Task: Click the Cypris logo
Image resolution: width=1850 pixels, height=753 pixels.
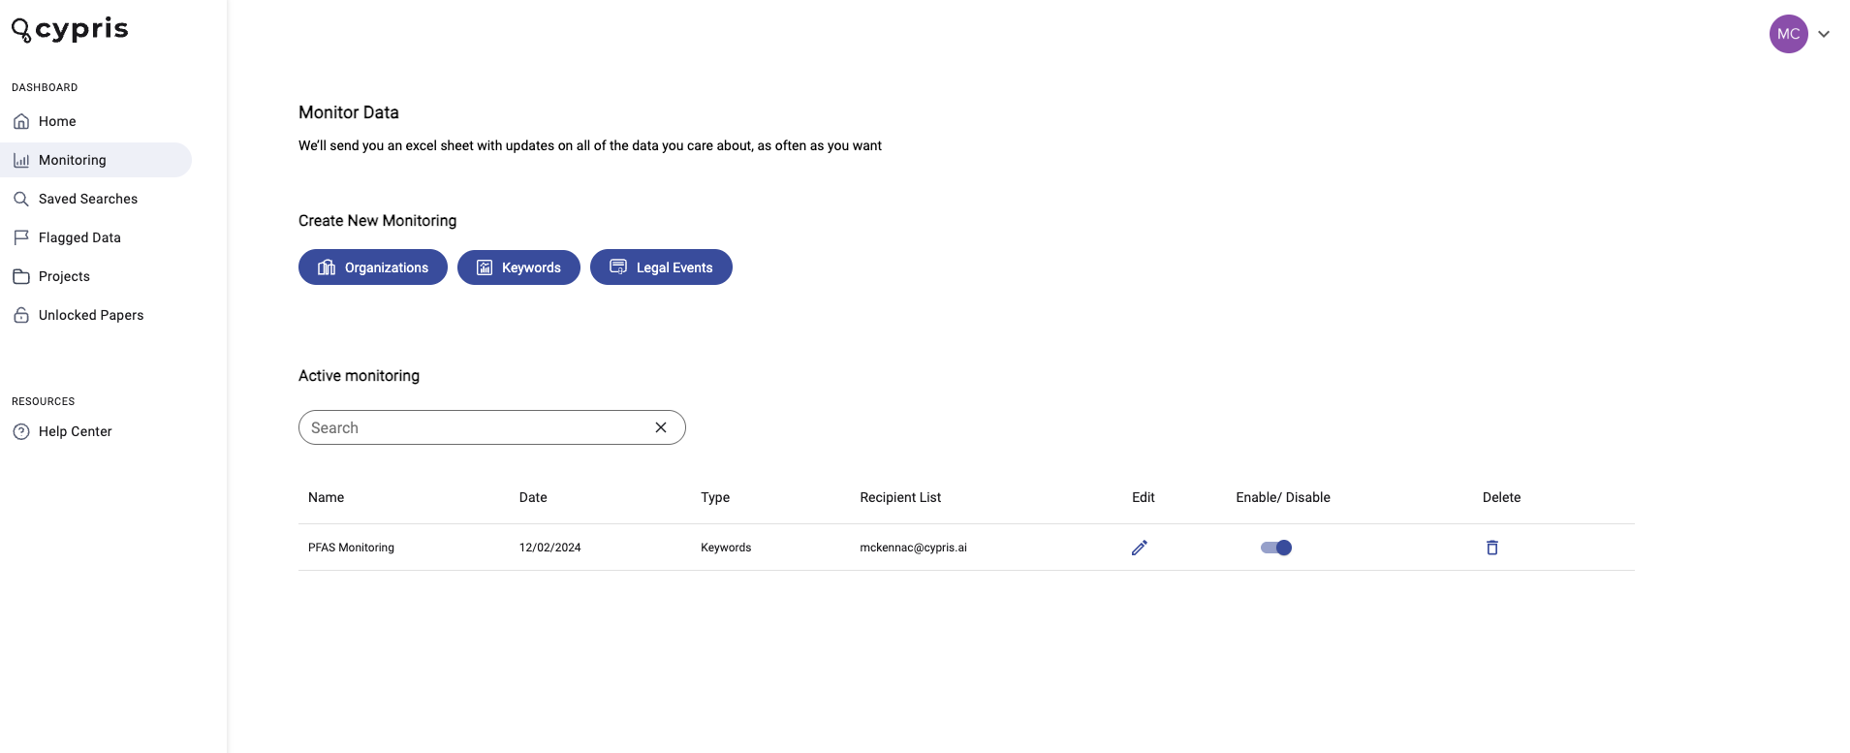Action: point(70,30)
